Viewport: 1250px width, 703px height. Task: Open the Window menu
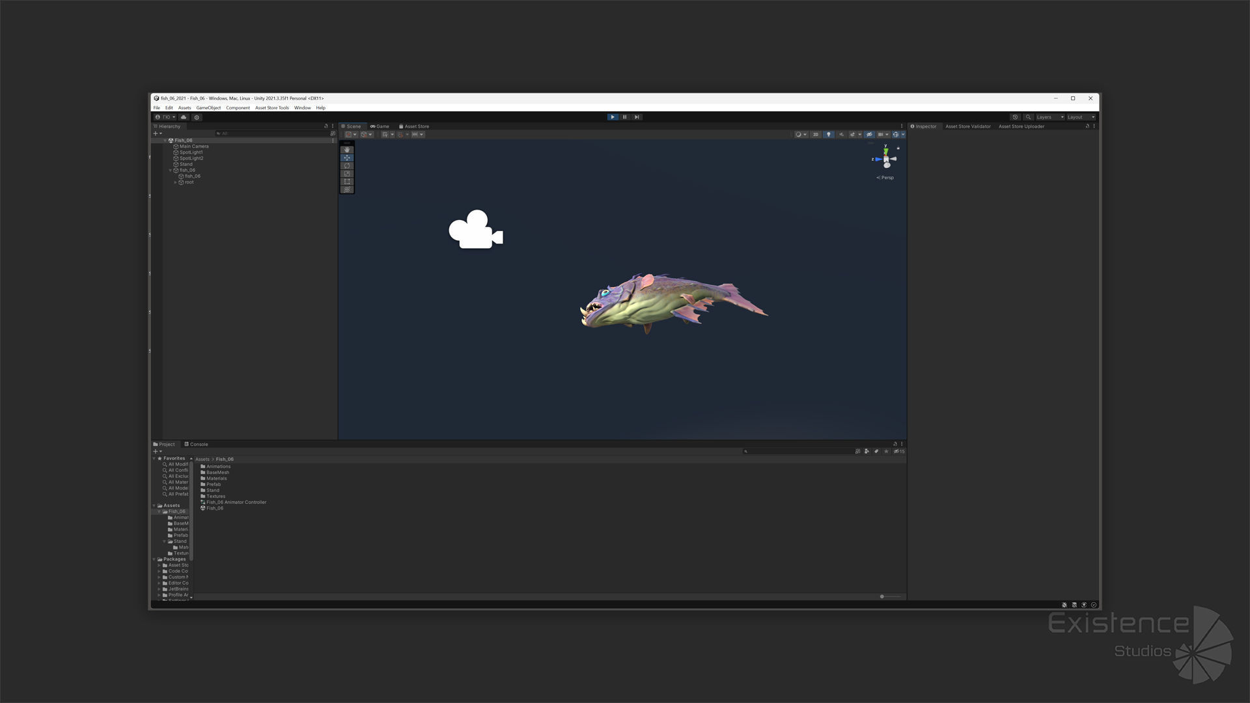coord(302,108)
